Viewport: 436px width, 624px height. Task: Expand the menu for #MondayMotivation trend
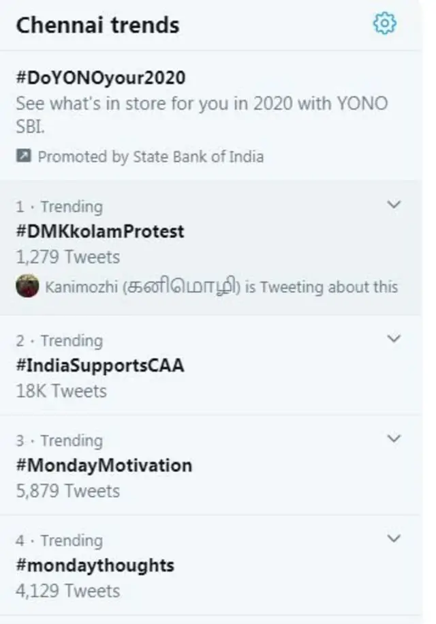[393, 436]
